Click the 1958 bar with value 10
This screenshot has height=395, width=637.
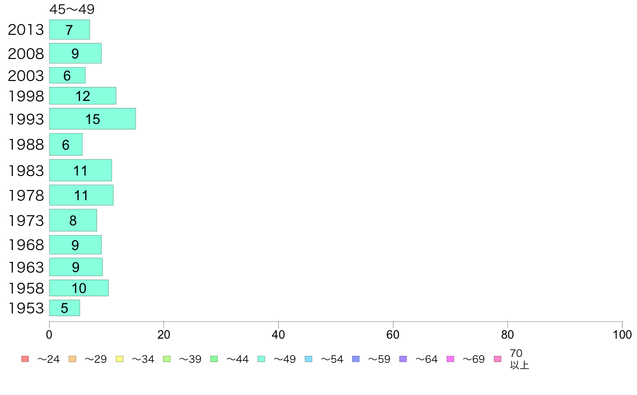tap(79, 288)
